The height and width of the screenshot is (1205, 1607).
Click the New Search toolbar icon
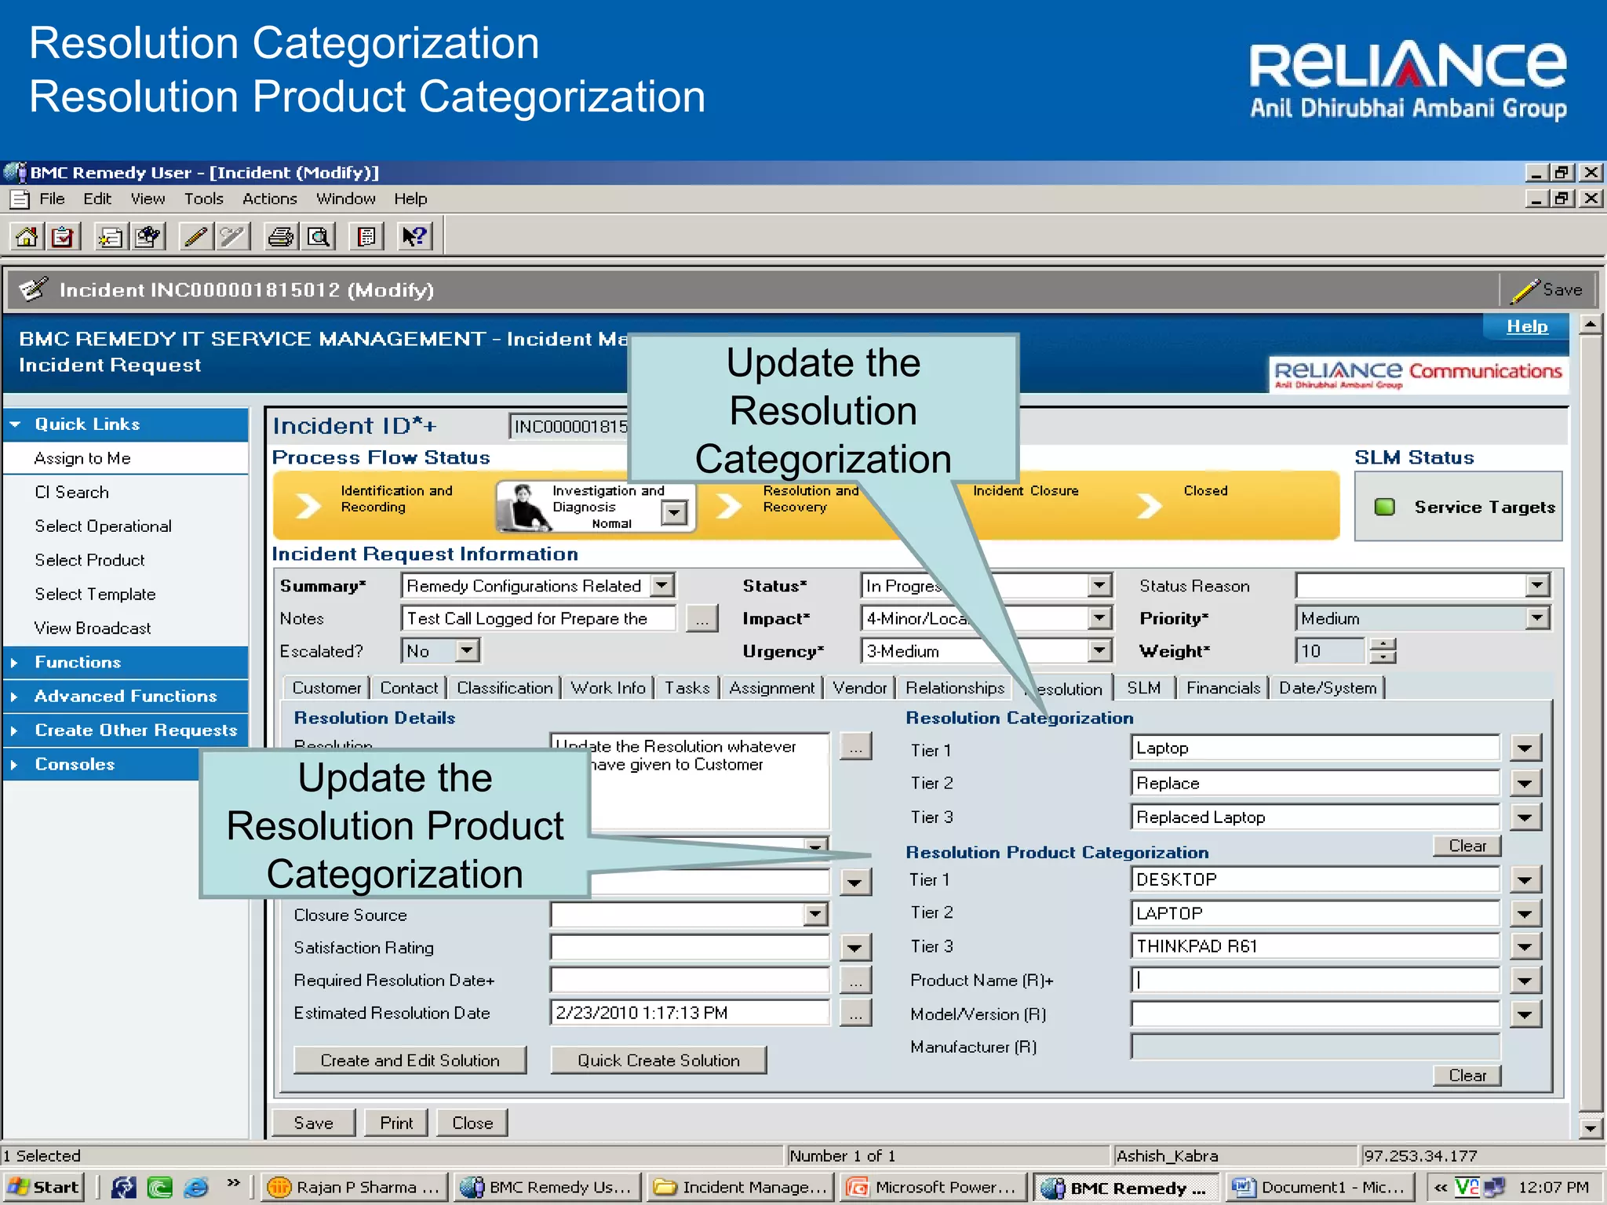[x=148, y=236]
